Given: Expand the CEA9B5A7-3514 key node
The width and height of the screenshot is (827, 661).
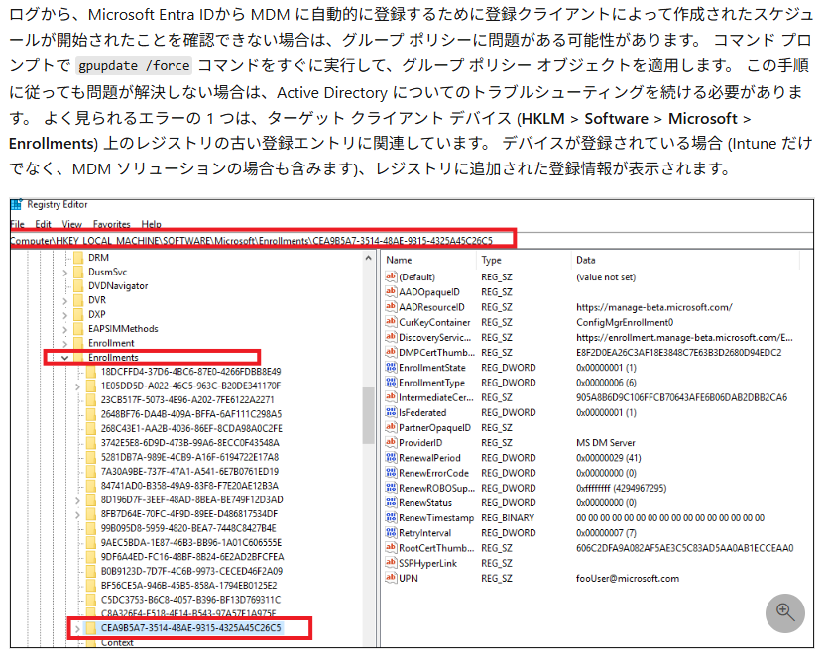Looking at the screenshot, I should [x=77, y=629].
